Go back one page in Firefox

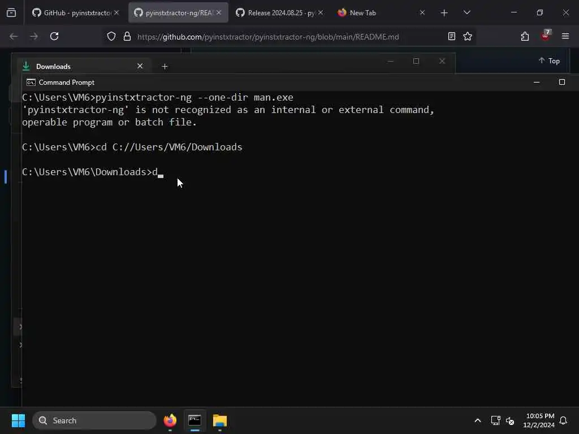click(14, 36)
